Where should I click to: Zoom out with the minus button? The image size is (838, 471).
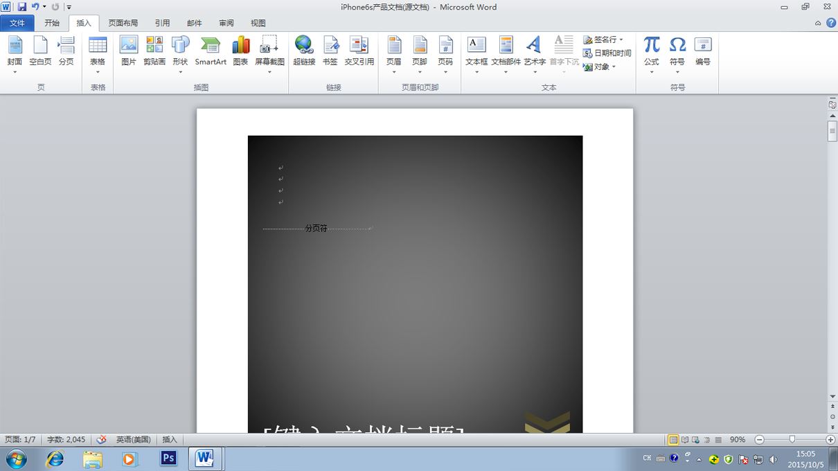pos(759,440)
